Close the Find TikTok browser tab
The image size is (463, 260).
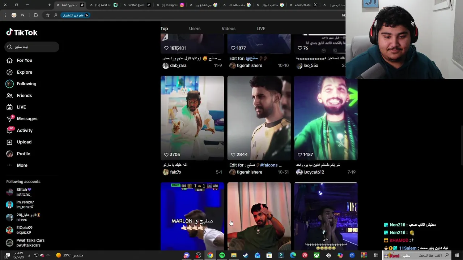[58, 5]
